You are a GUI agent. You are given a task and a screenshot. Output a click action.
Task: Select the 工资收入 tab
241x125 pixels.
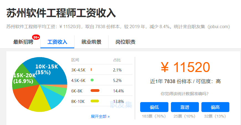click(57, 42)
